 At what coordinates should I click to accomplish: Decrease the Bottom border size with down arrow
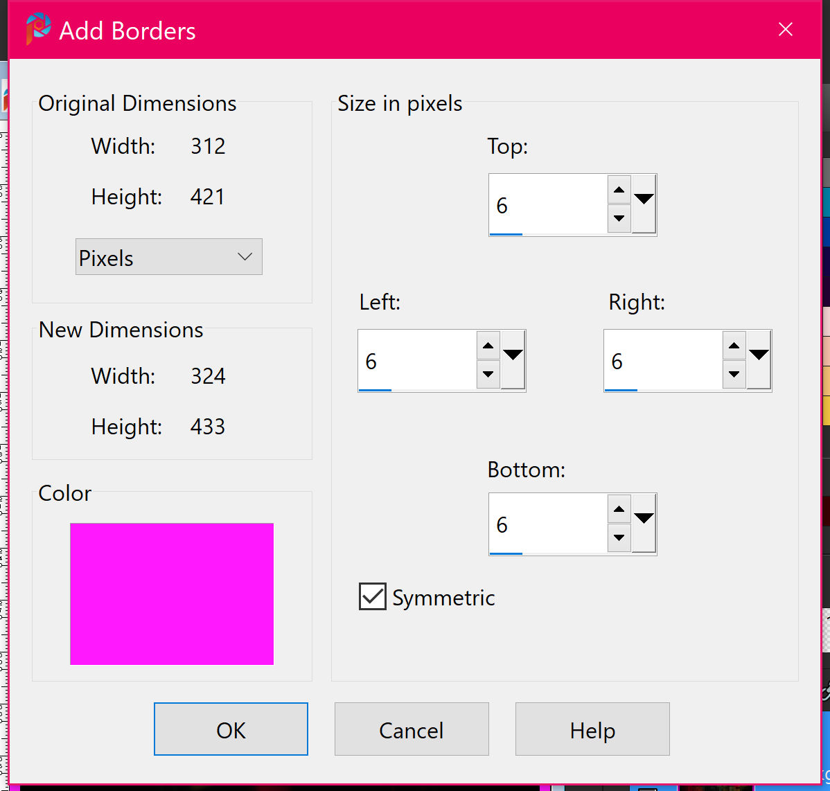(619, 538)
